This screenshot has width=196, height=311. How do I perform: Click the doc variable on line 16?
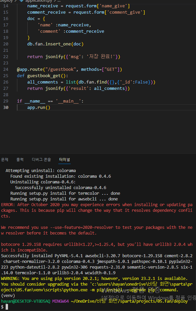point(31,19)
